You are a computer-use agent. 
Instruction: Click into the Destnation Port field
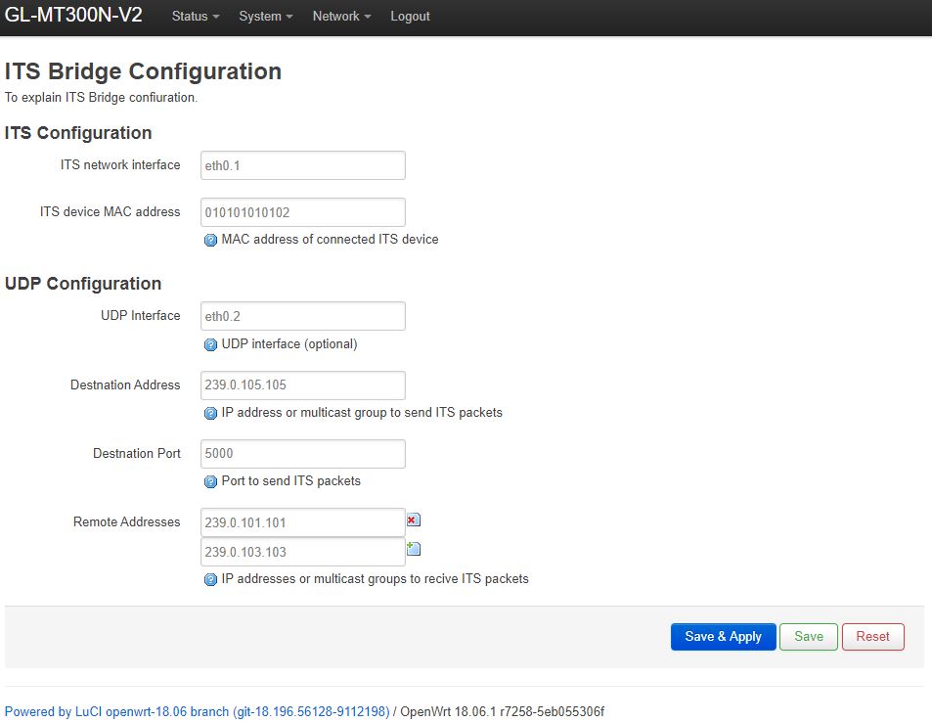pyautogui.click(x=303, y=454)
